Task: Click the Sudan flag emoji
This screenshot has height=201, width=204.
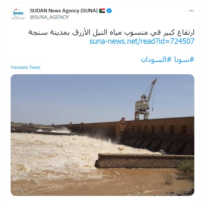Action: click(x=102, y=11)
